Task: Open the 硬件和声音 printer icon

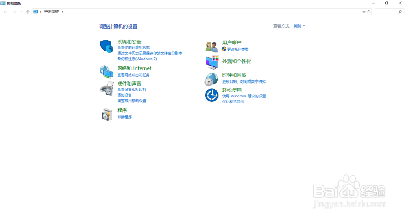Action: [x=106, y=88]
